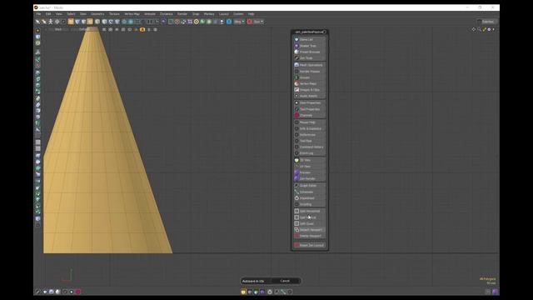Click Delete Viewport in the palette
The image size is (533, 300).
tap(309, 236)
